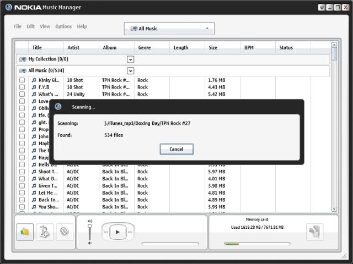Tick the checkbox for Back In... track

[22, 200]
